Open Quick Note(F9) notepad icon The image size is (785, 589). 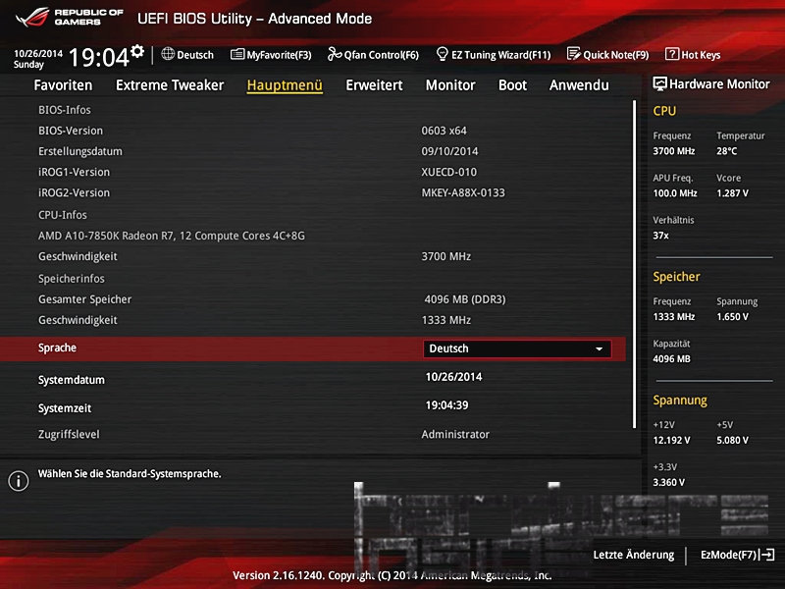tap(574, 55)
